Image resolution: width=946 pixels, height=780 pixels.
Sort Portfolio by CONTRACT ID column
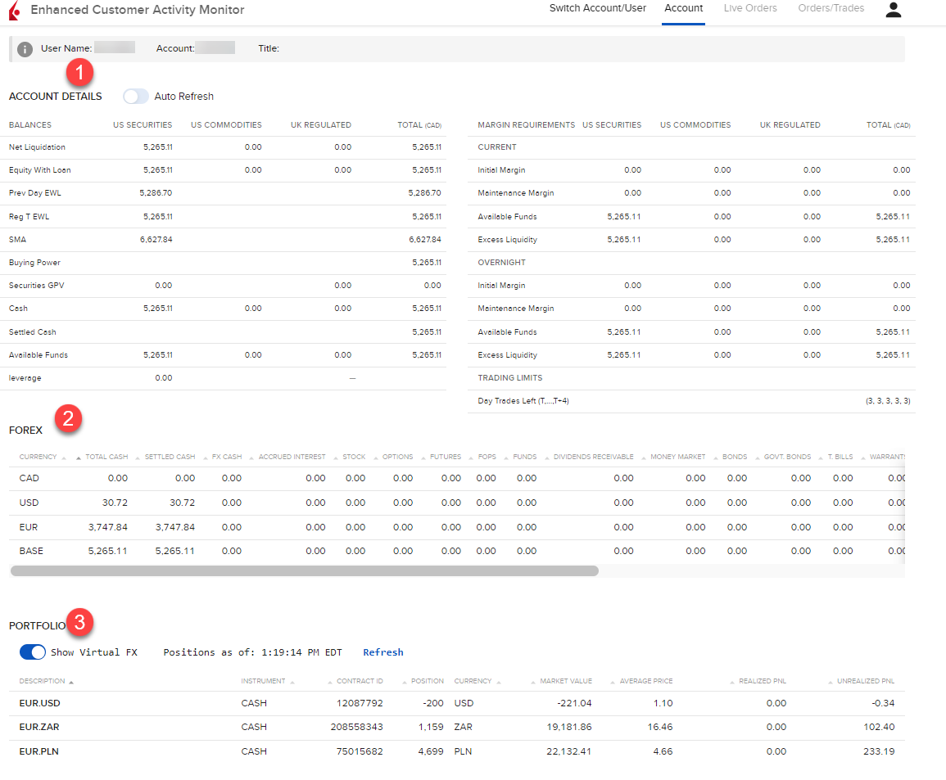tap(359, 681)
